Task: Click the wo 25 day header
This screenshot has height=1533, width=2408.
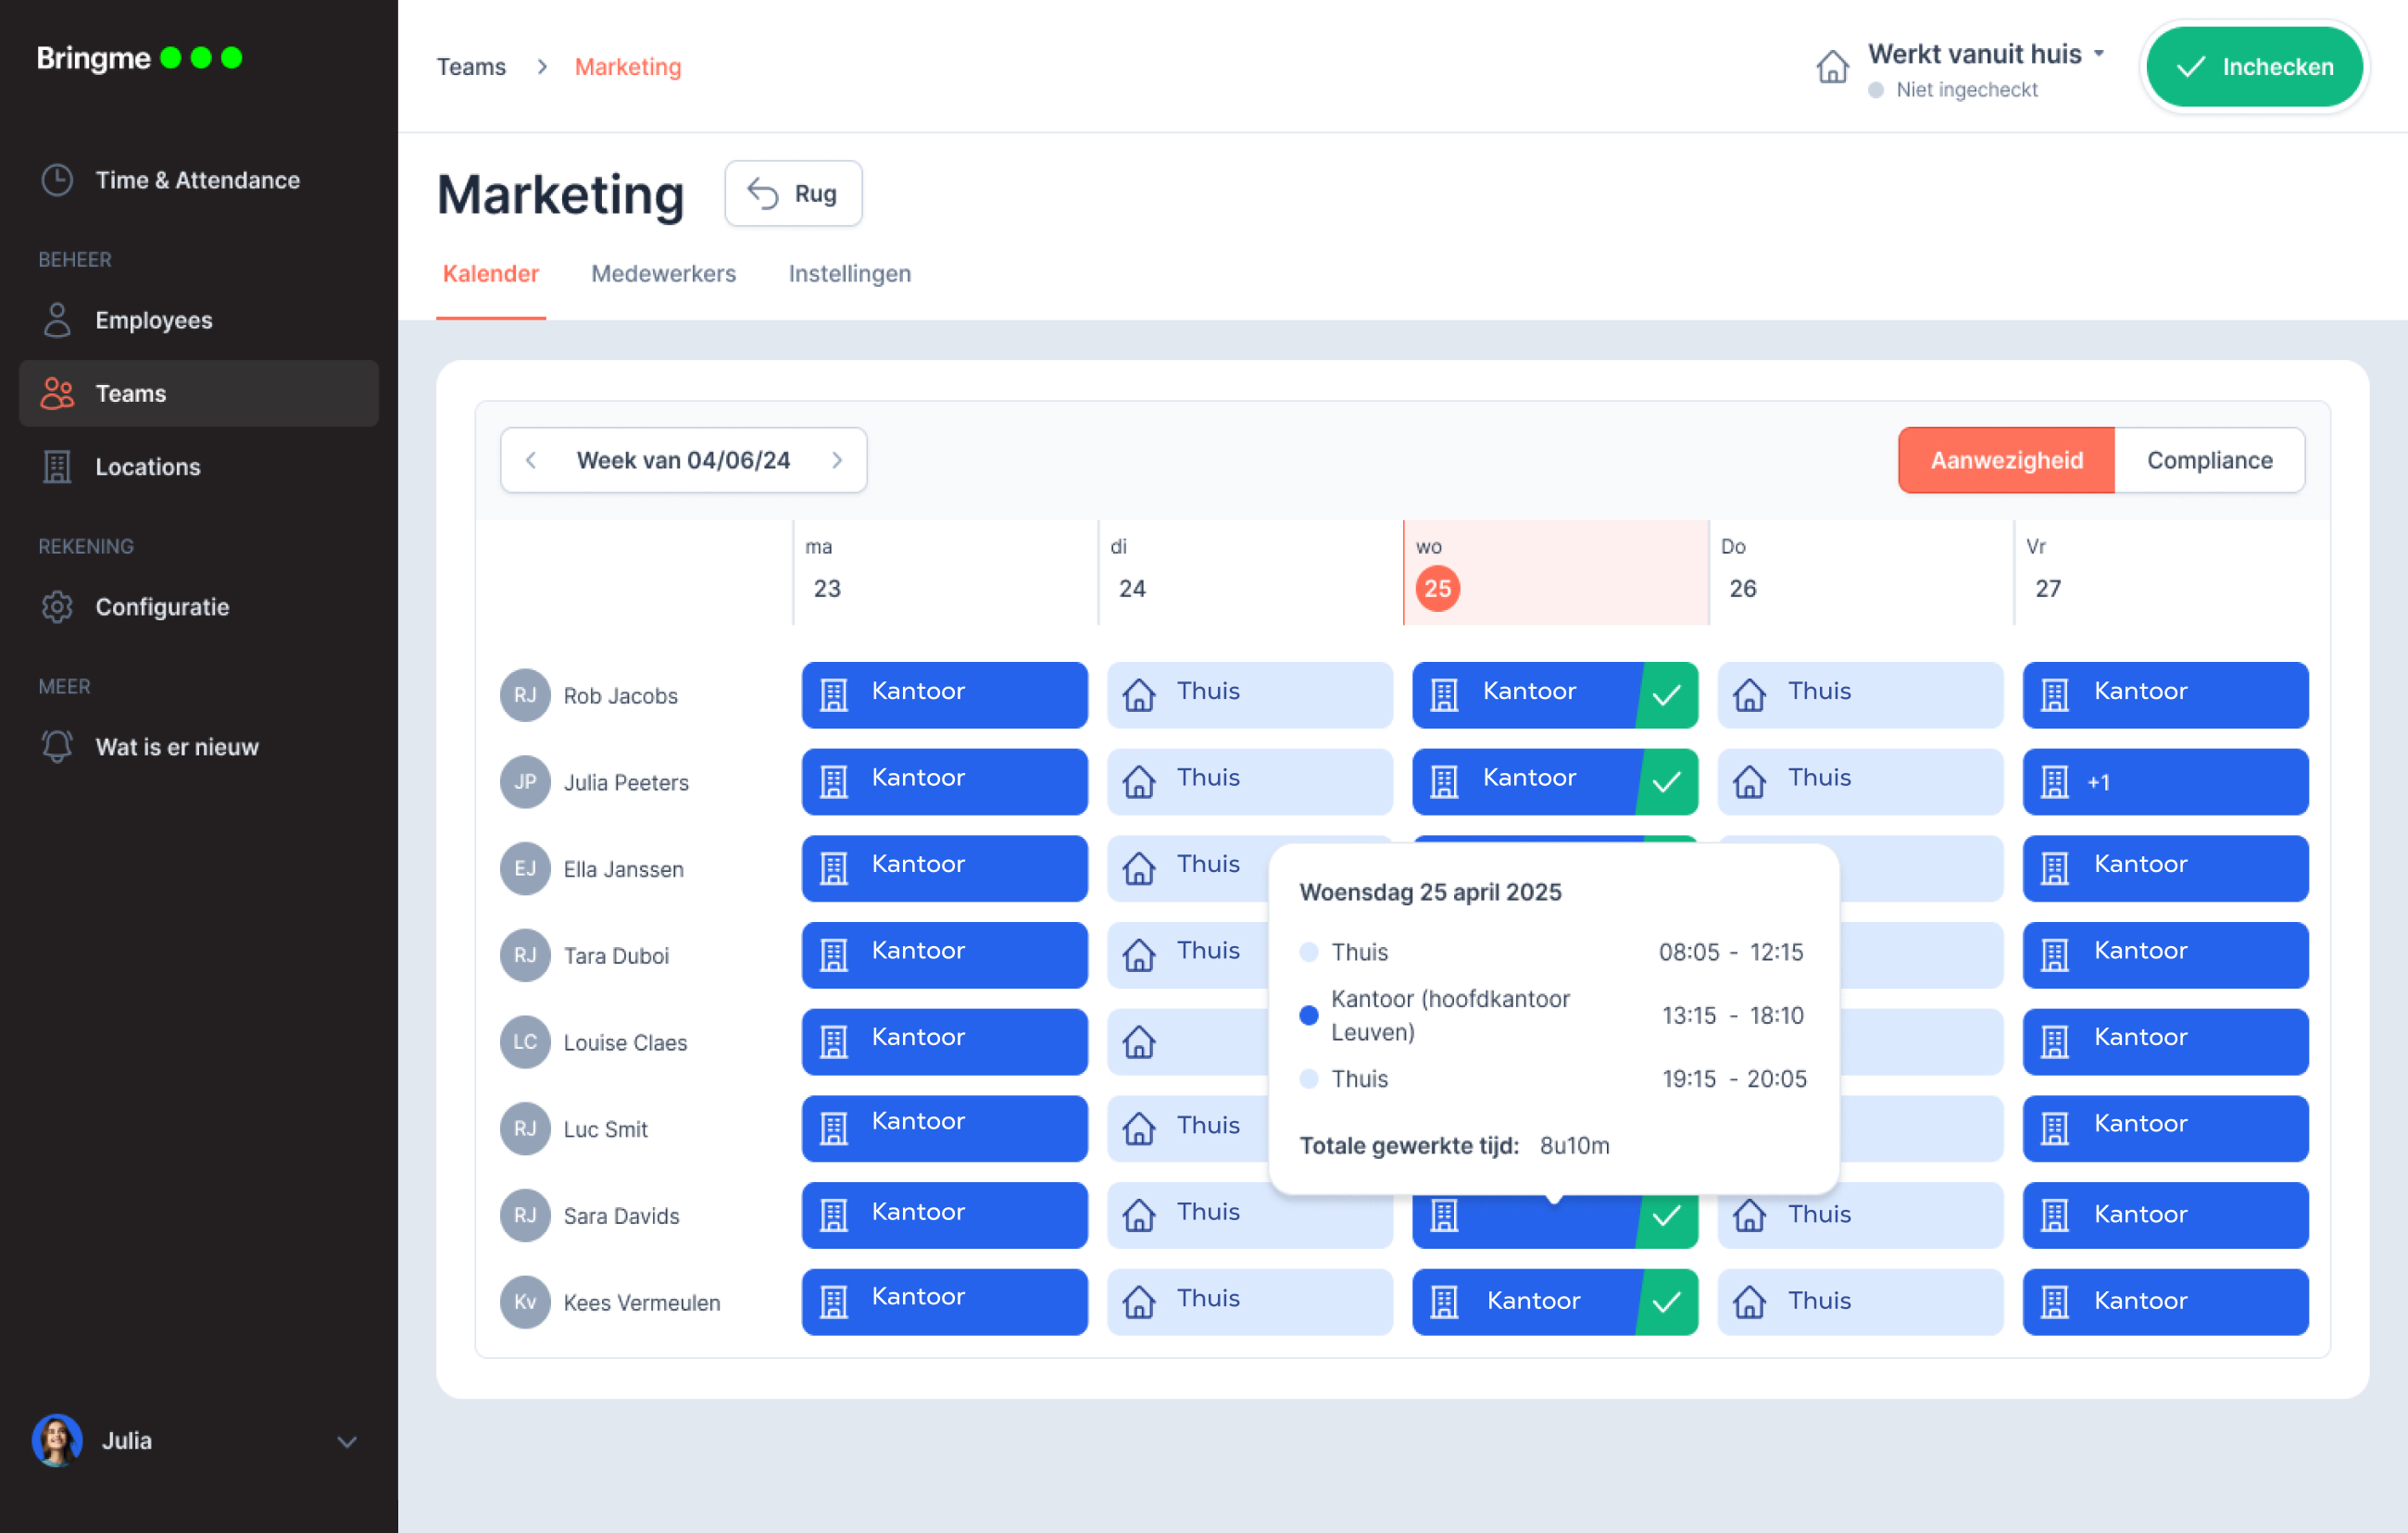Action: (x=1556, y=573)
